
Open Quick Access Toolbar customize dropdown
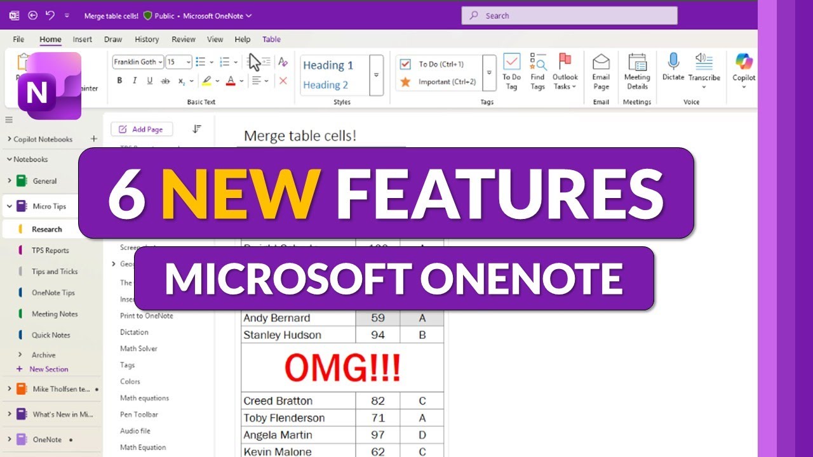pyautogui.click(x=67, y=15)
